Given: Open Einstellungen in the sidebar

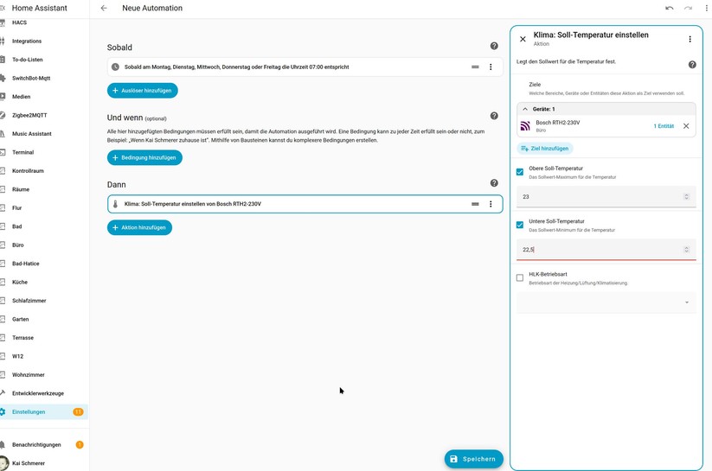Looking at the screenshot, I should 44,412.
